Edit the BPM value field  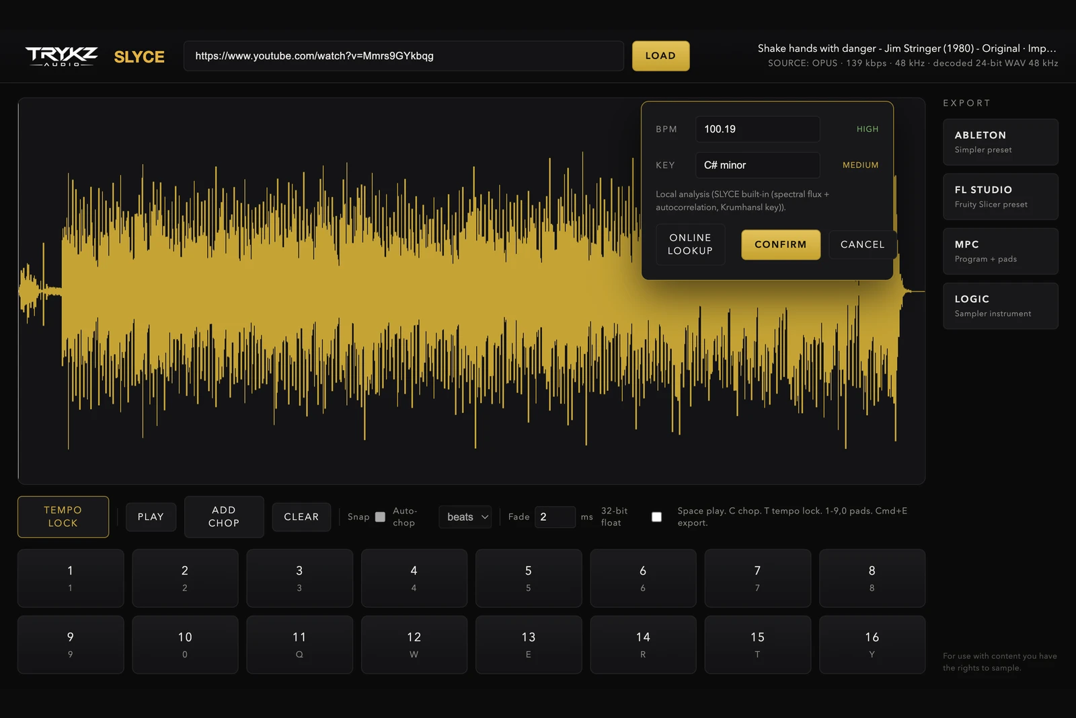coord(757,129)
